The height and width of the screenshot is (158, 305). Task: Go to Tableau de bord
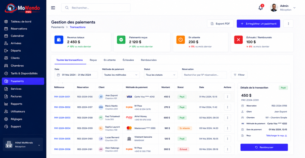click(x=23, y=22)
